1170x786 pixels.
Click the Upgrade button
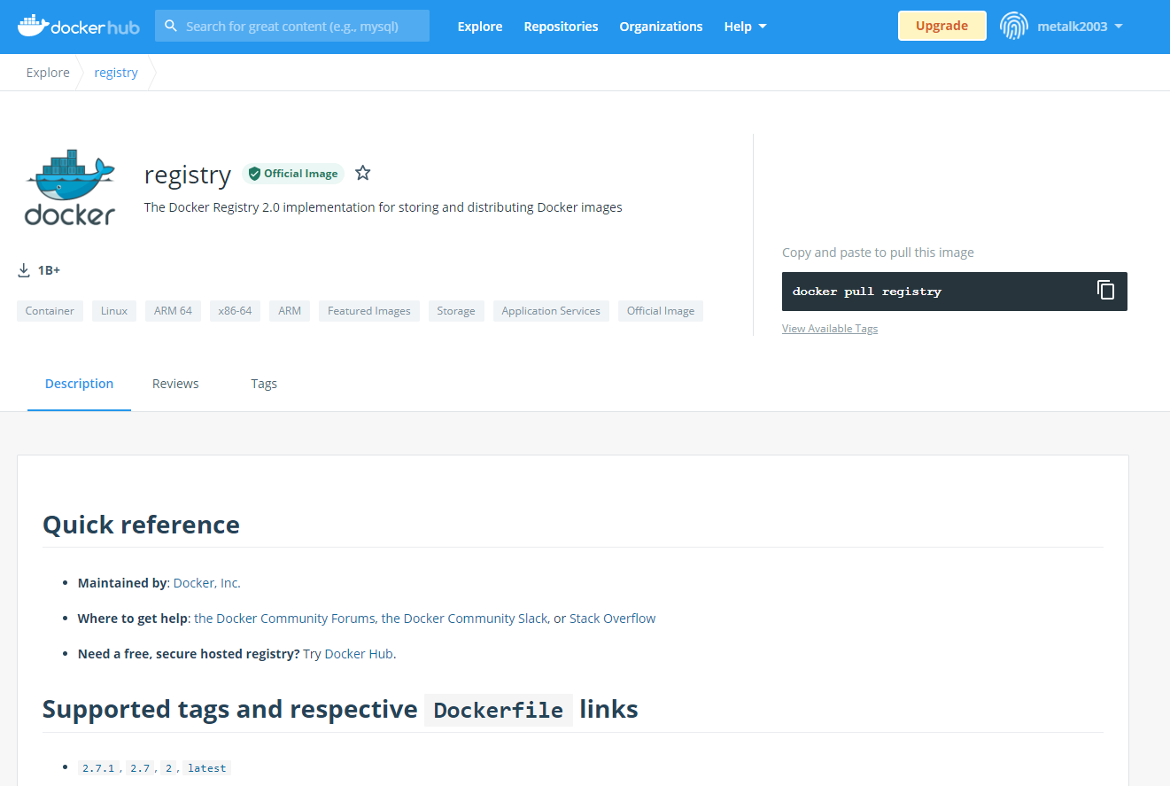pos(941,26)
